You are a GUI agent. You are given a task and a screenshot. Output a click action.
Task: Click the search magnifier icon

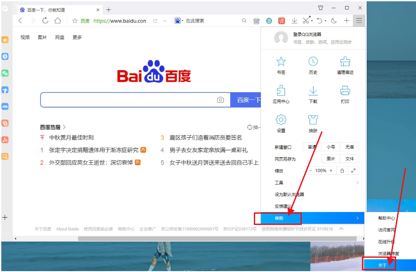coord(244,21)
